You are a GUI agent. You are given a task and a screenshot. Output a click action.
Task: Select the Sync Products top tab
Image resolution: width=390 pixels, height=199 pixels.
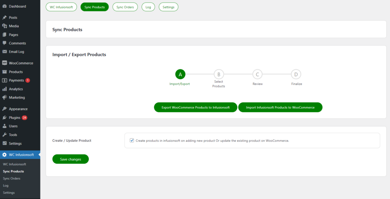tap(94, 7)
